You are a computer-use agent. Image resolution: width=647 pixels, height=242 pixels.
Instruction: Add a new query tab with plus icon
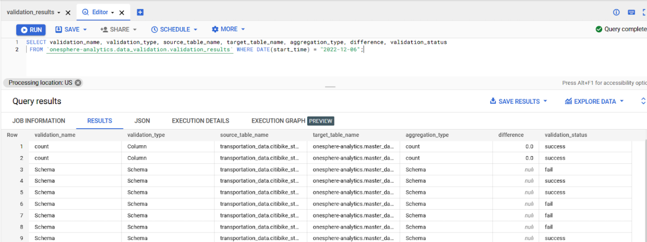coord(140,12)
